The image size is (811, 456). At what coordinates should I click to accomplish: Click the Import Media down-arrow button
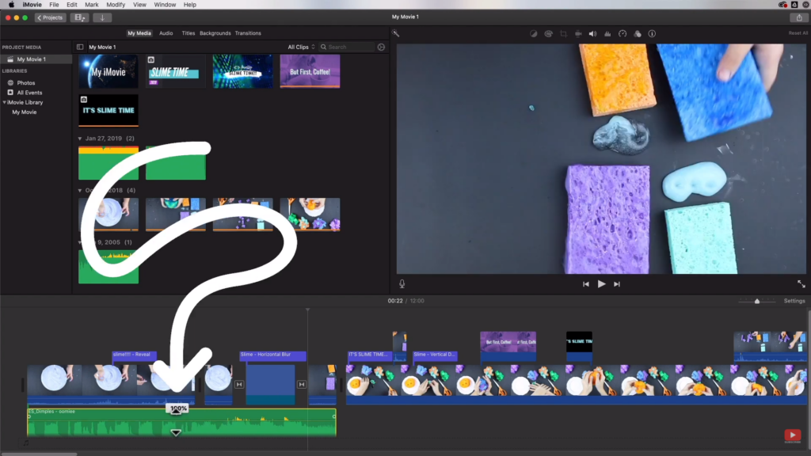coord(102,17)
